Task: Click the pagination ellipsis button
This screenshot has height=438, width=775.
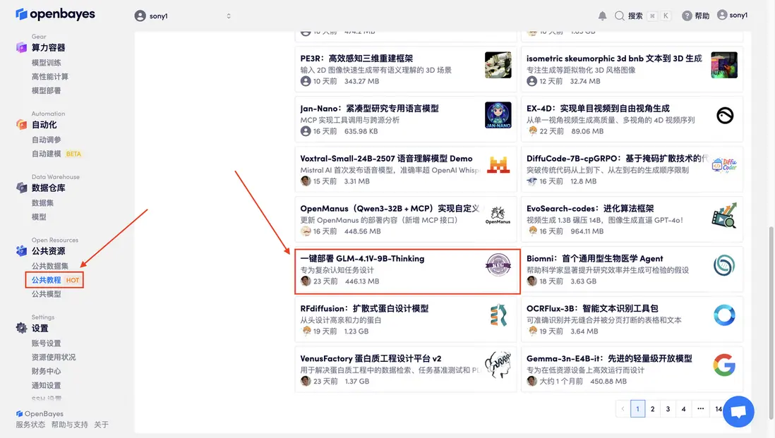Action: tap(700, 409)
